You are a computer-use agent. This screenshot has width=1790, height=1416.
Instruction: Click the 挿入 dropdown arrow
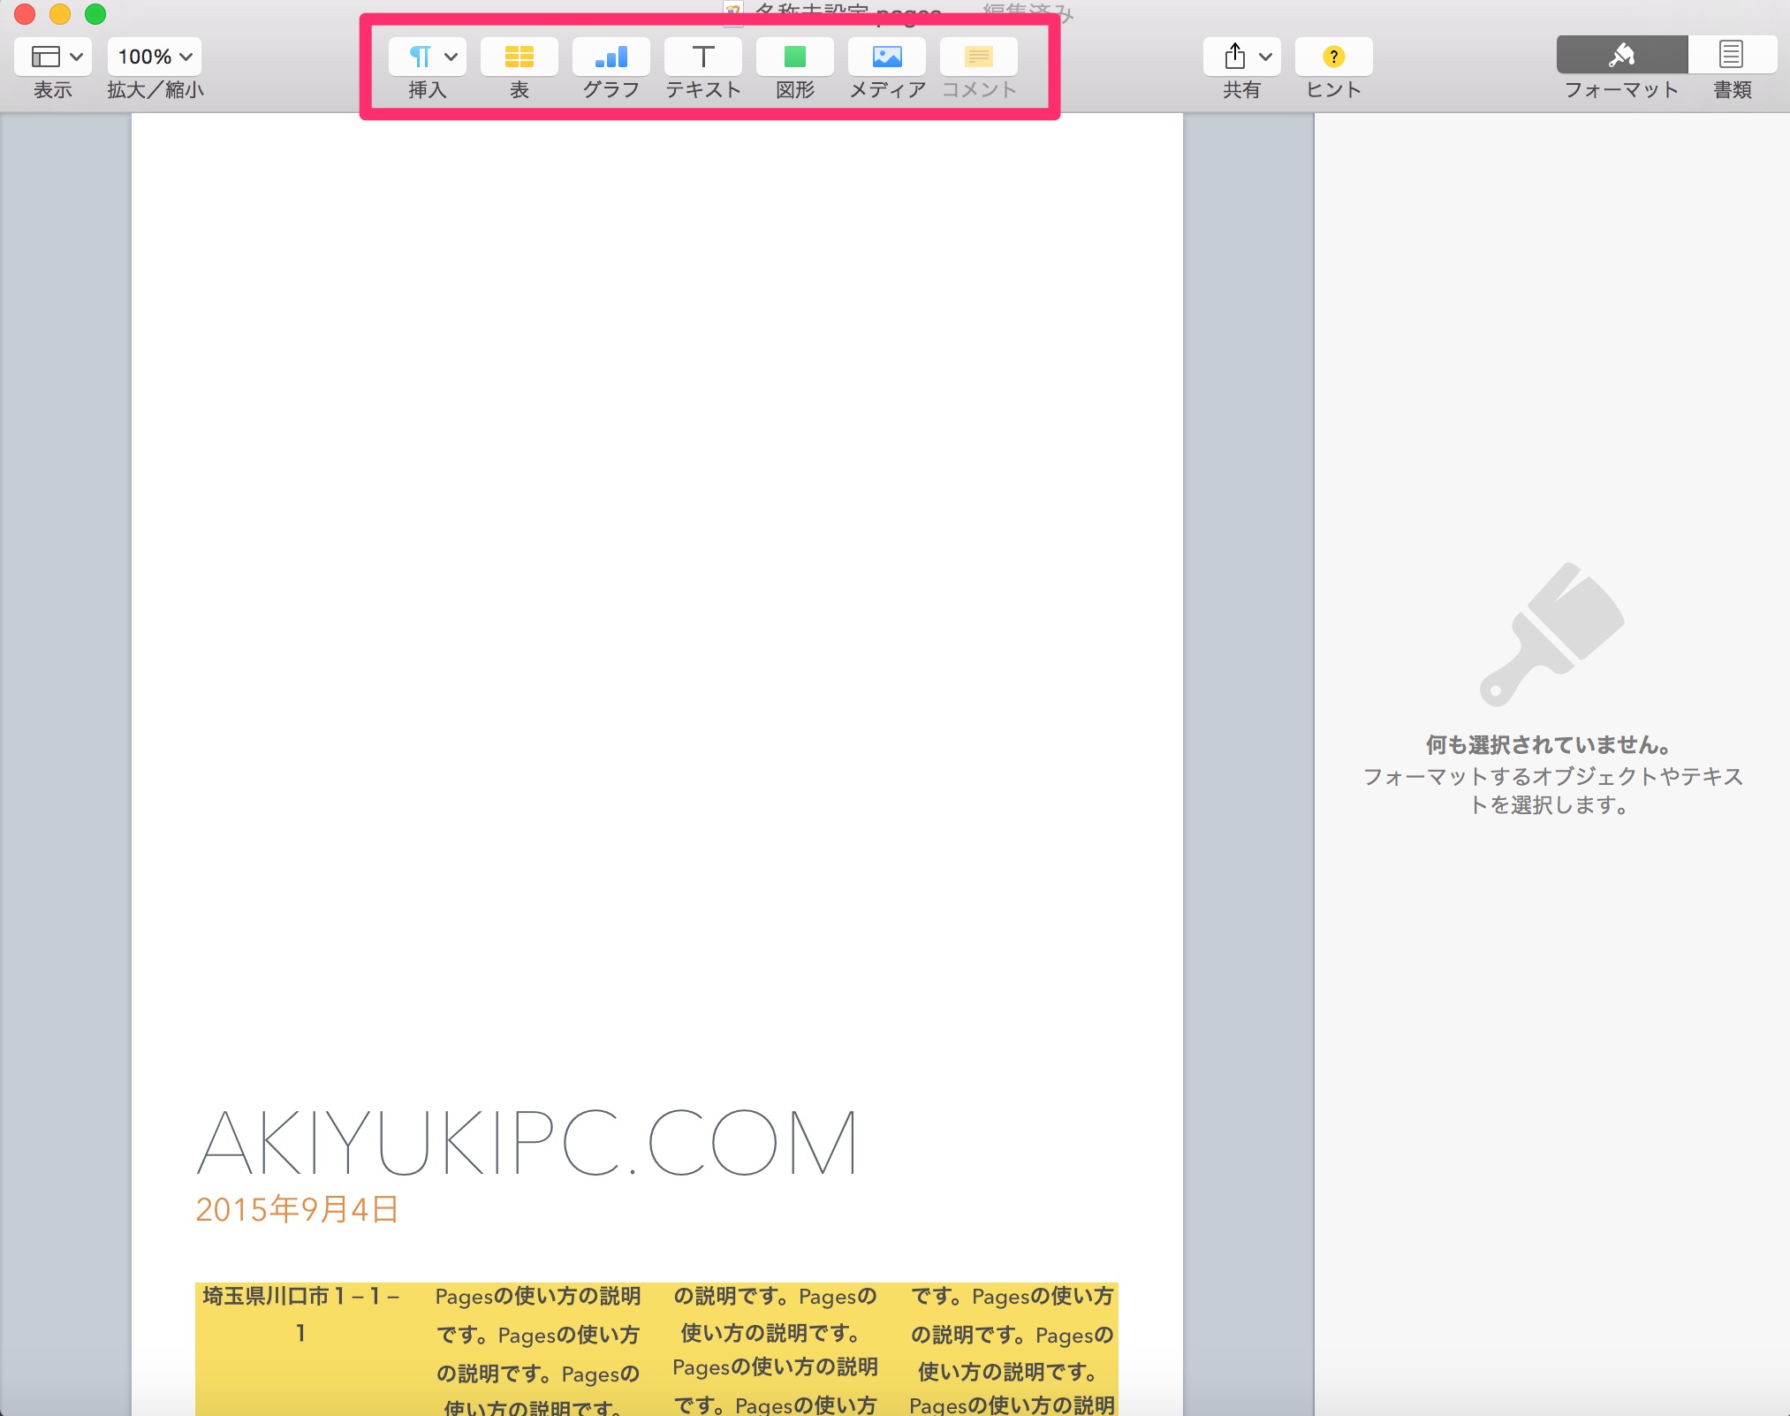point(444,56)
